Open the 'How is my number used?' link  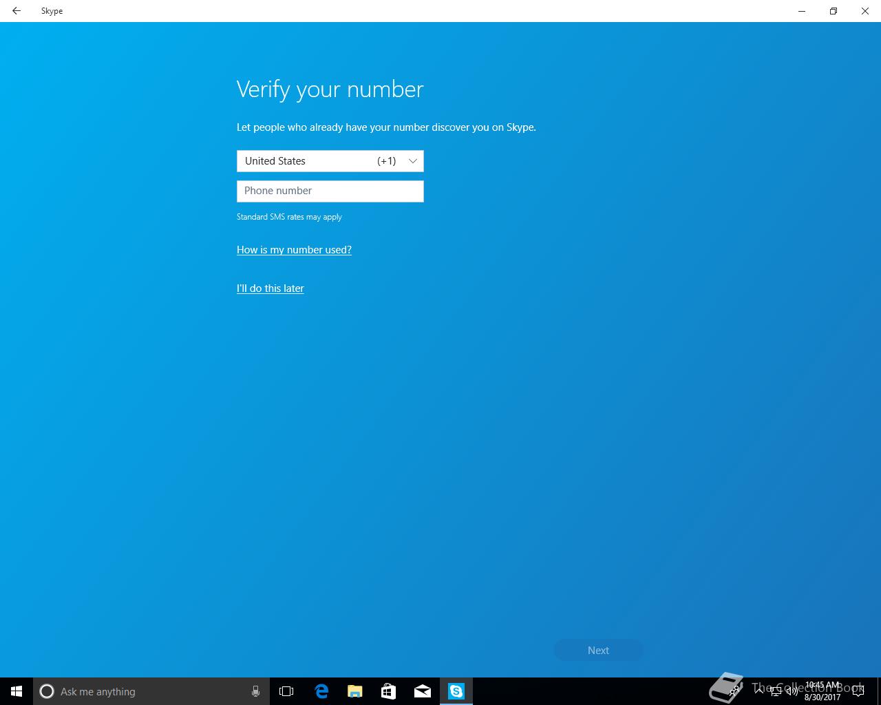tap(294, 250)
